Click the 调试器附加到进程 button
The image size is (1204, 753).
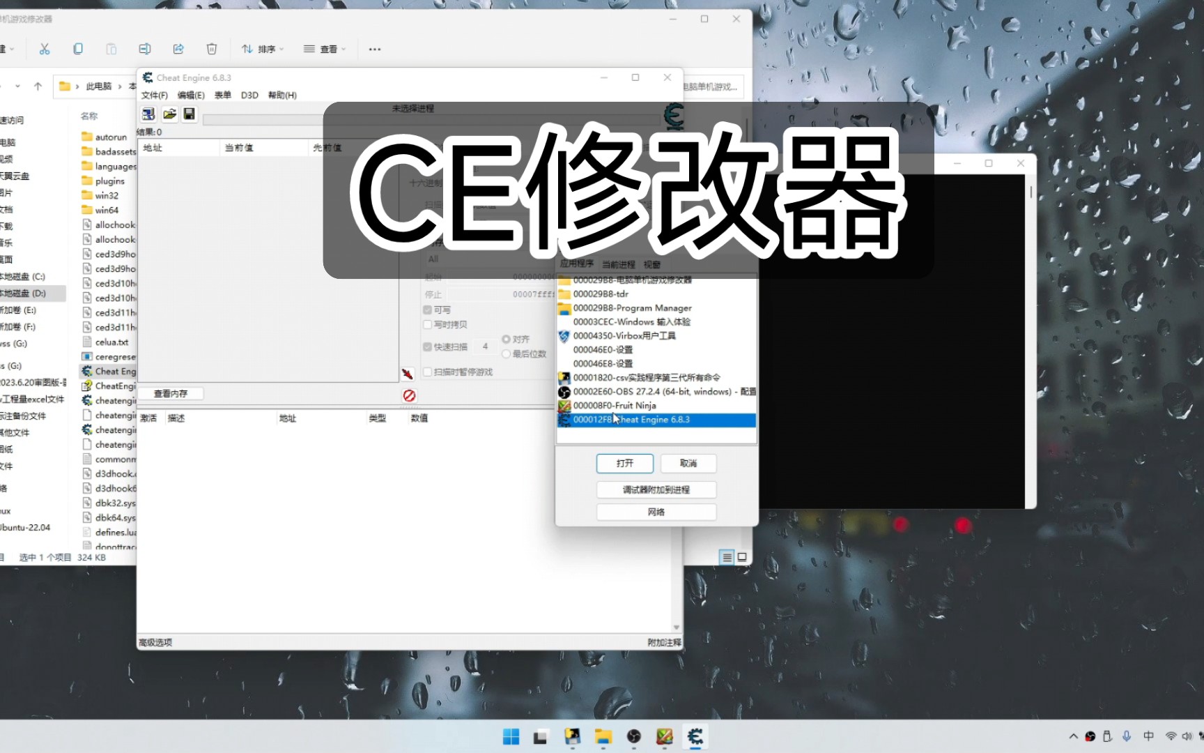click(x=656, y=489)
